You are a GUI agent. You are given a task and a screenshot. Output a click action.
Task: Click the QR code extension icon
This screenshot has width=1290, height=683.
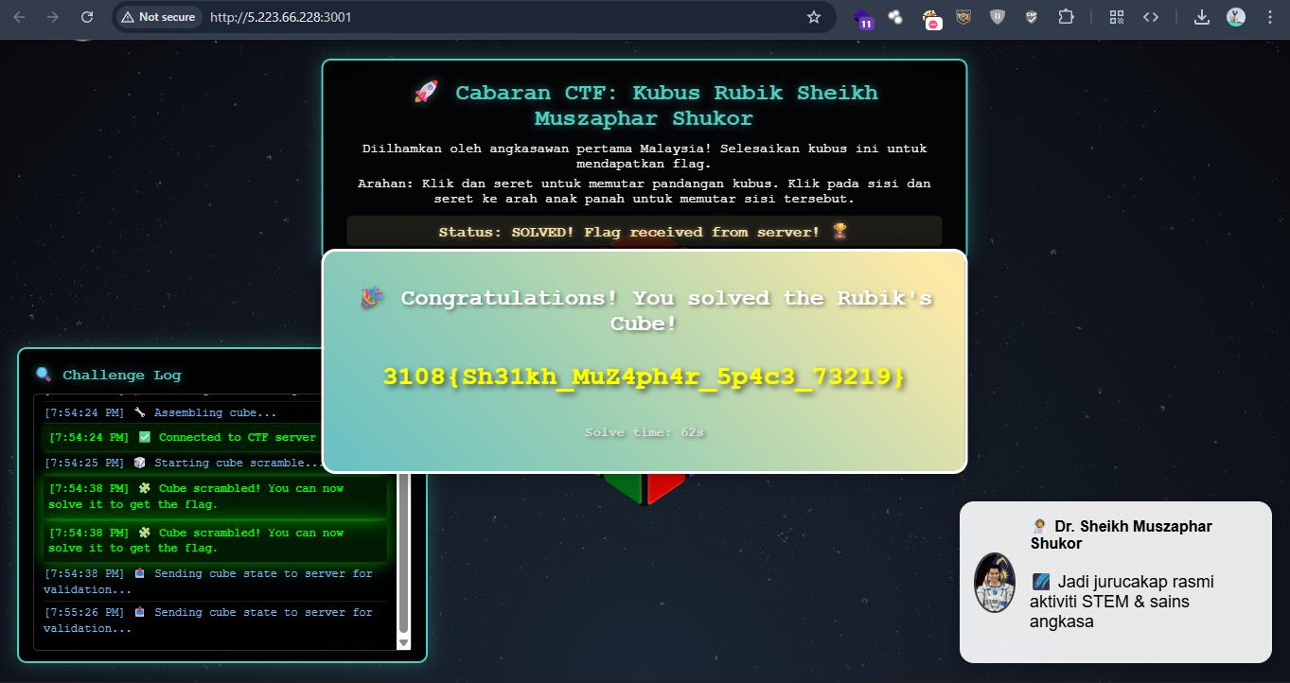(1117, 17)
